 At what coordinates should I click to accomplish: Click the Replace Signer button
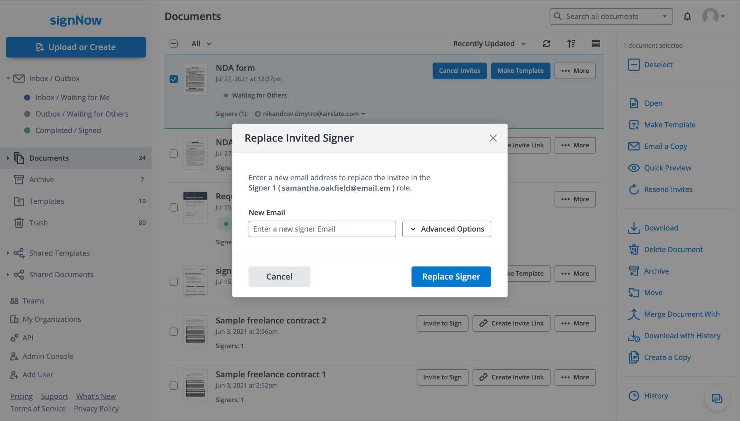pyautogui.click(x=451, y=276)
